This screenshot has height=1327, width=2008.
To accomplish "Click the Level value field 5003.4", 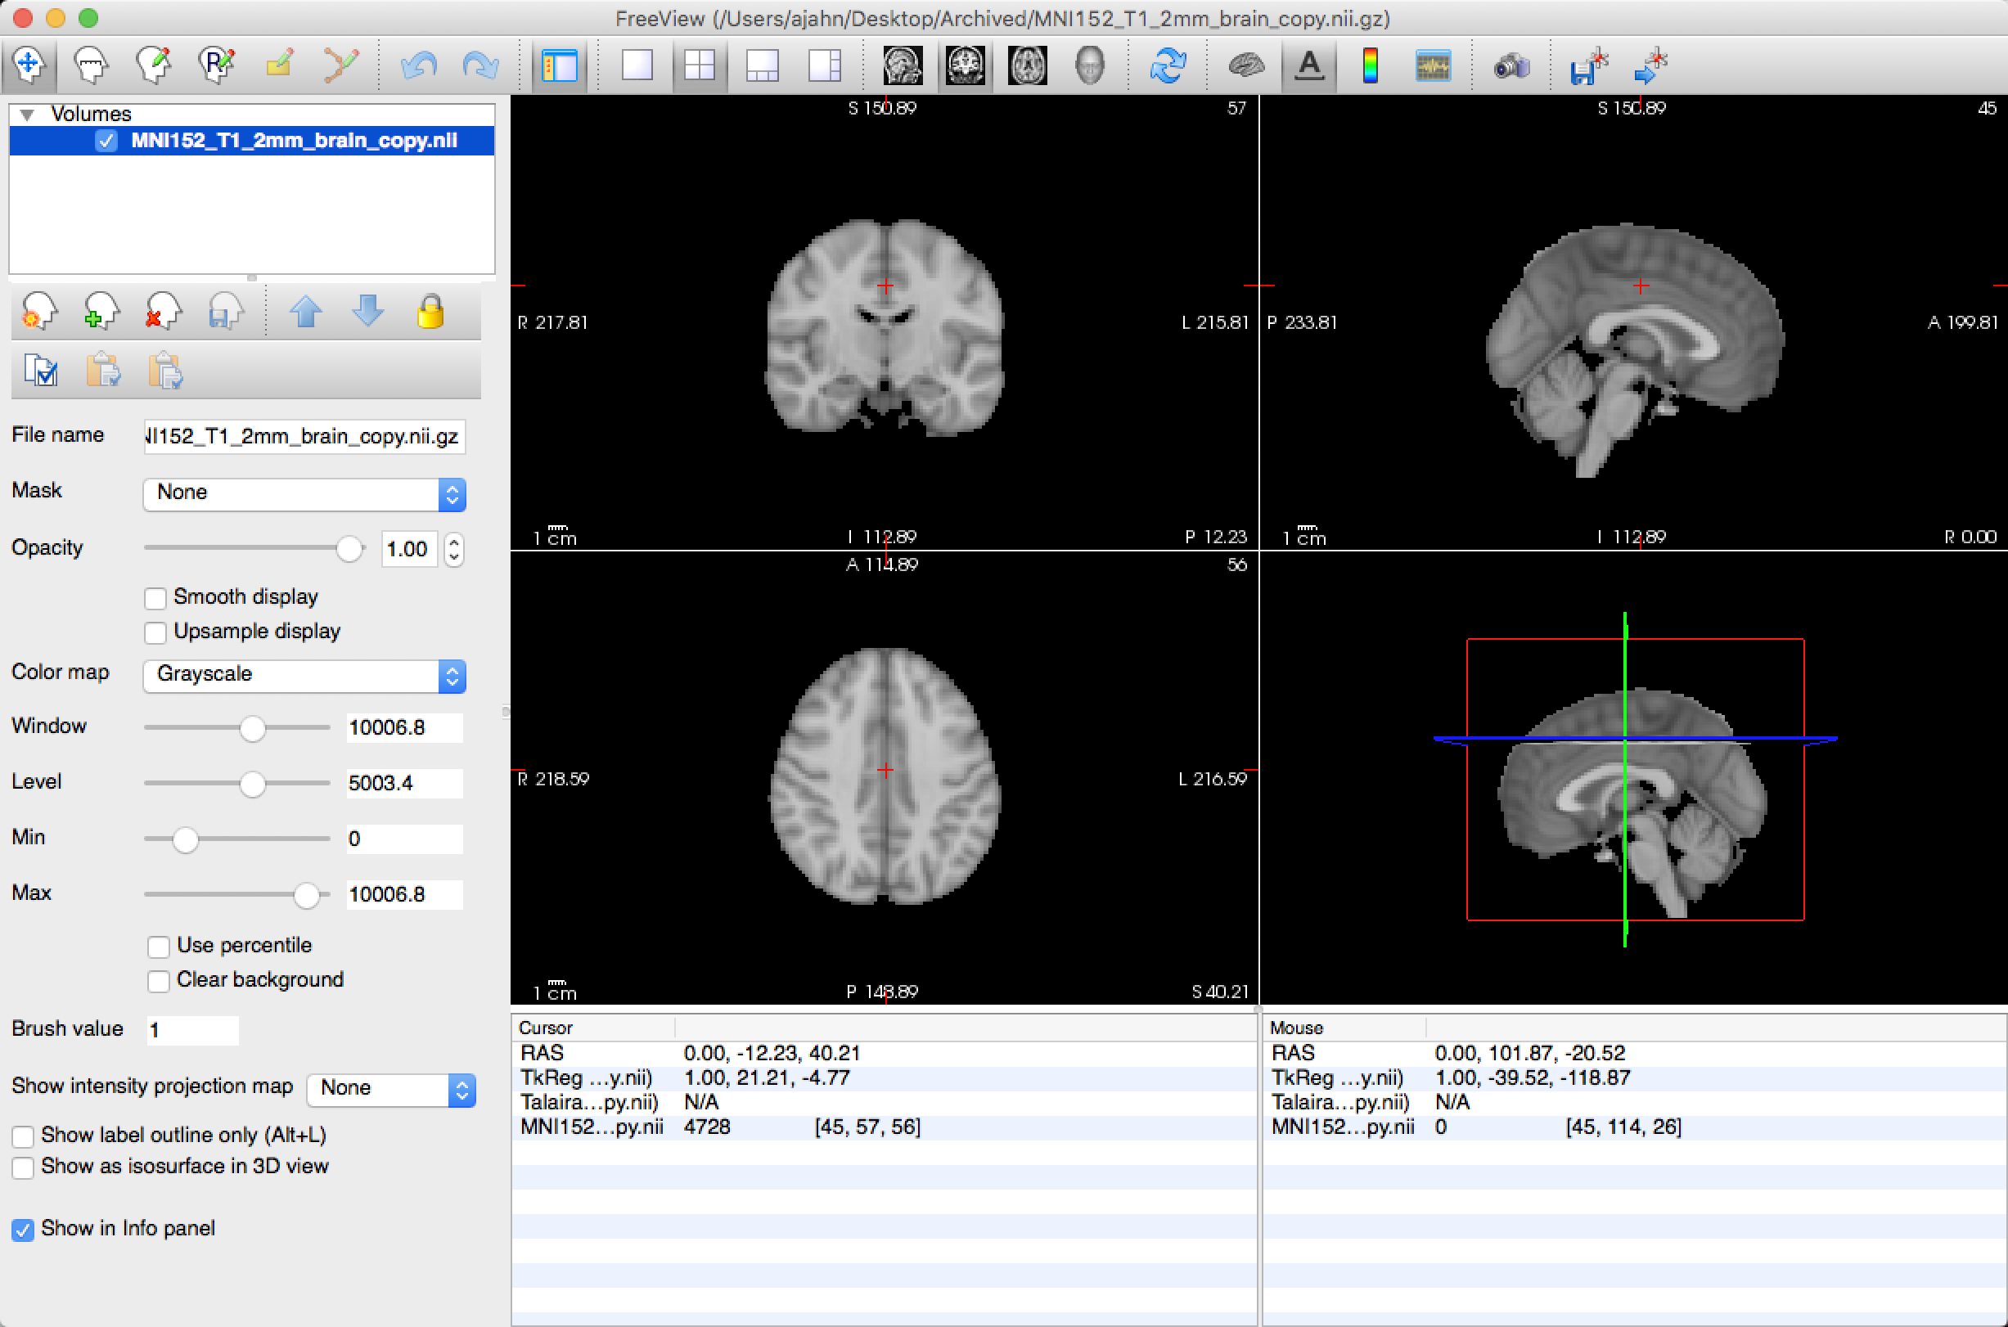I will coord(404,784).
